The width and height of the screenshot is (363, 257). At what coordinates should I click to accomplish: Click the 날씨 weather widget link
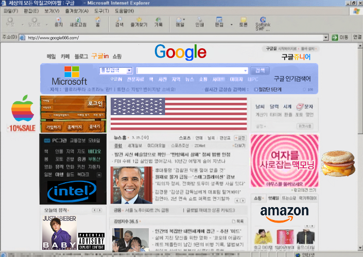pos(260,106)
